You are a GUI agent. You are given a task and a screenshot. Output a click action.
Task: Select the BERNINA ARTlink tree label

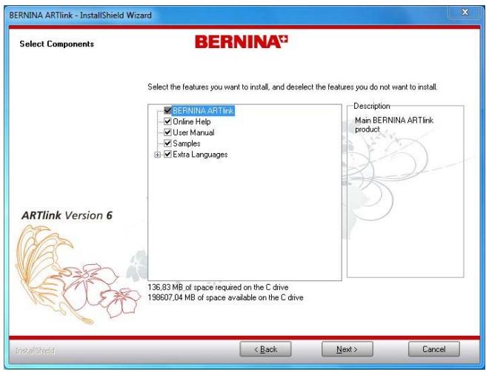[203, 111]
